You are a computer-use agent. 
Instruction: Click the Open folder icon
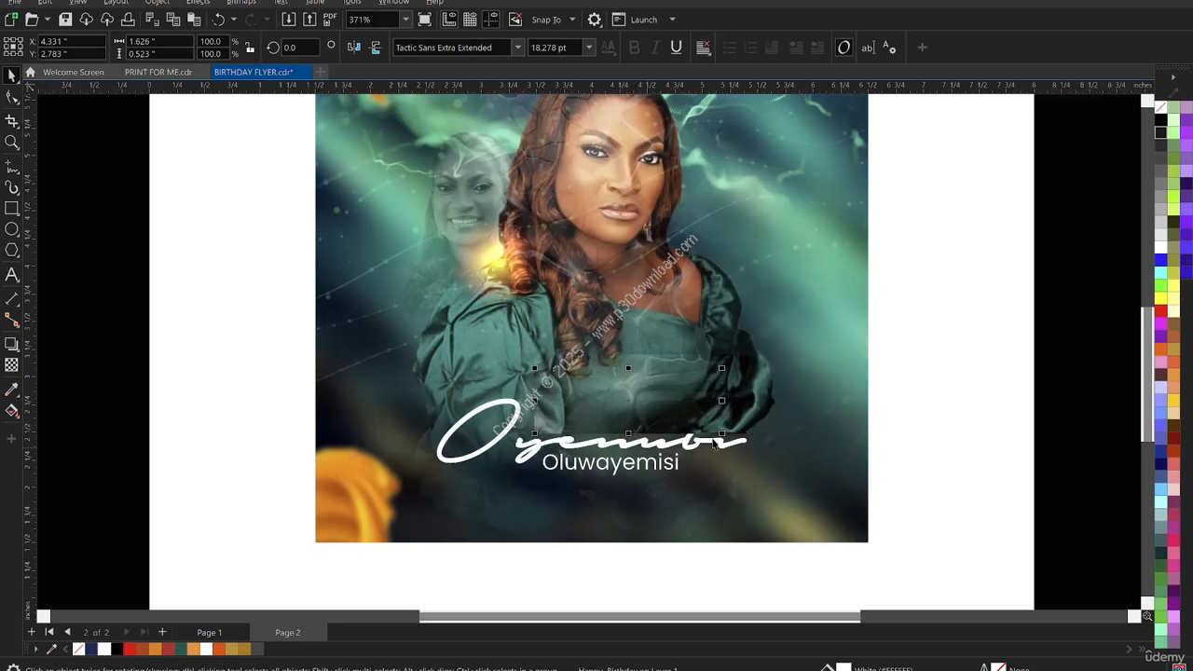pos(32,20)
